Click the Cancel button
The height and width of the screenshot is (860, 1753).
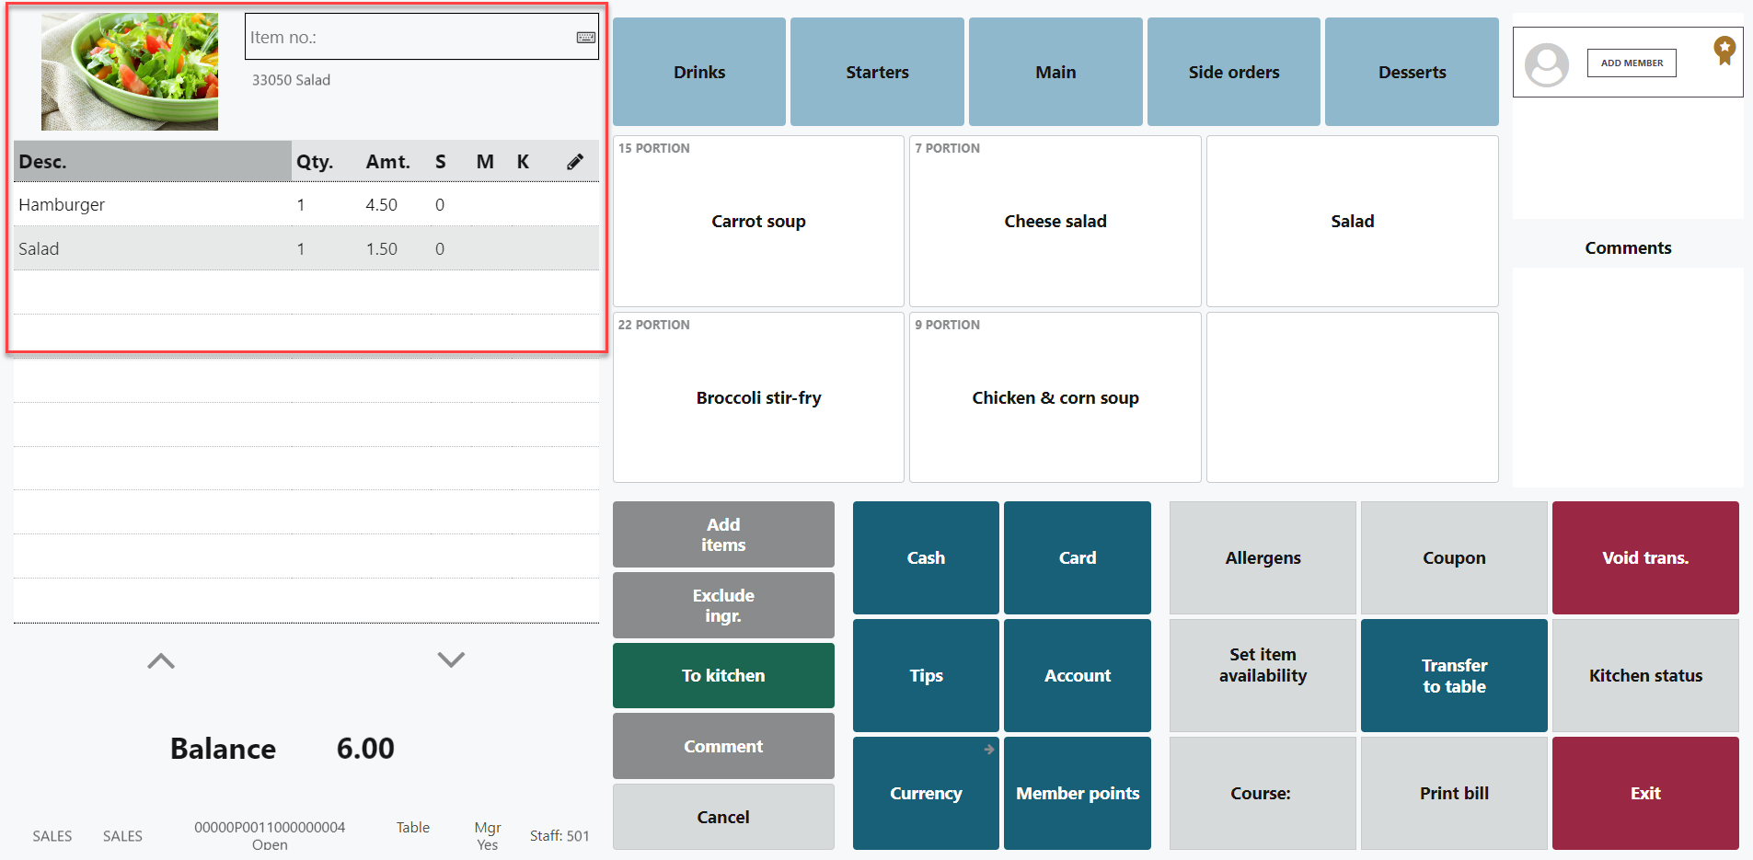723,817
